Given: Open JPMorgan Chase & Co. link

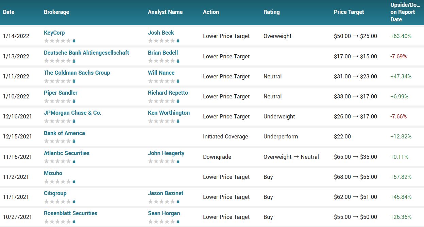Looking at the screenshot, I should [x=72, y=113].
